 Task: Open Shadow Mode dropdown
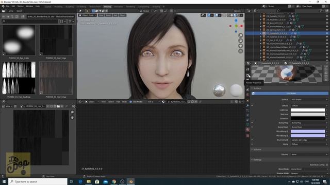coord(309,173)
